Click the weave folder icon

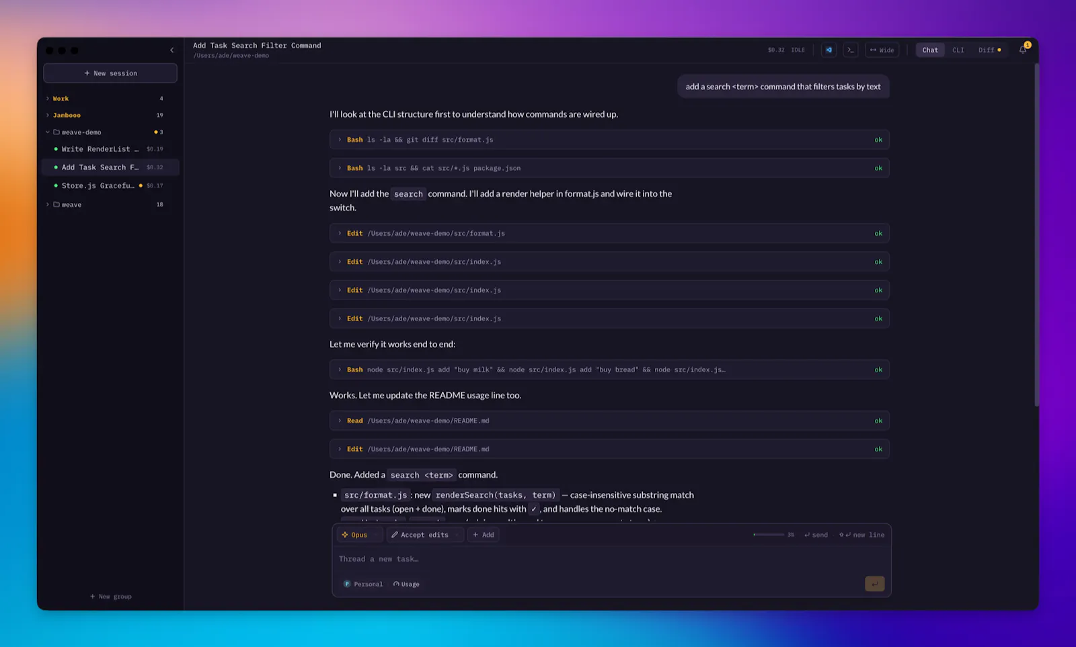[56, 204]
